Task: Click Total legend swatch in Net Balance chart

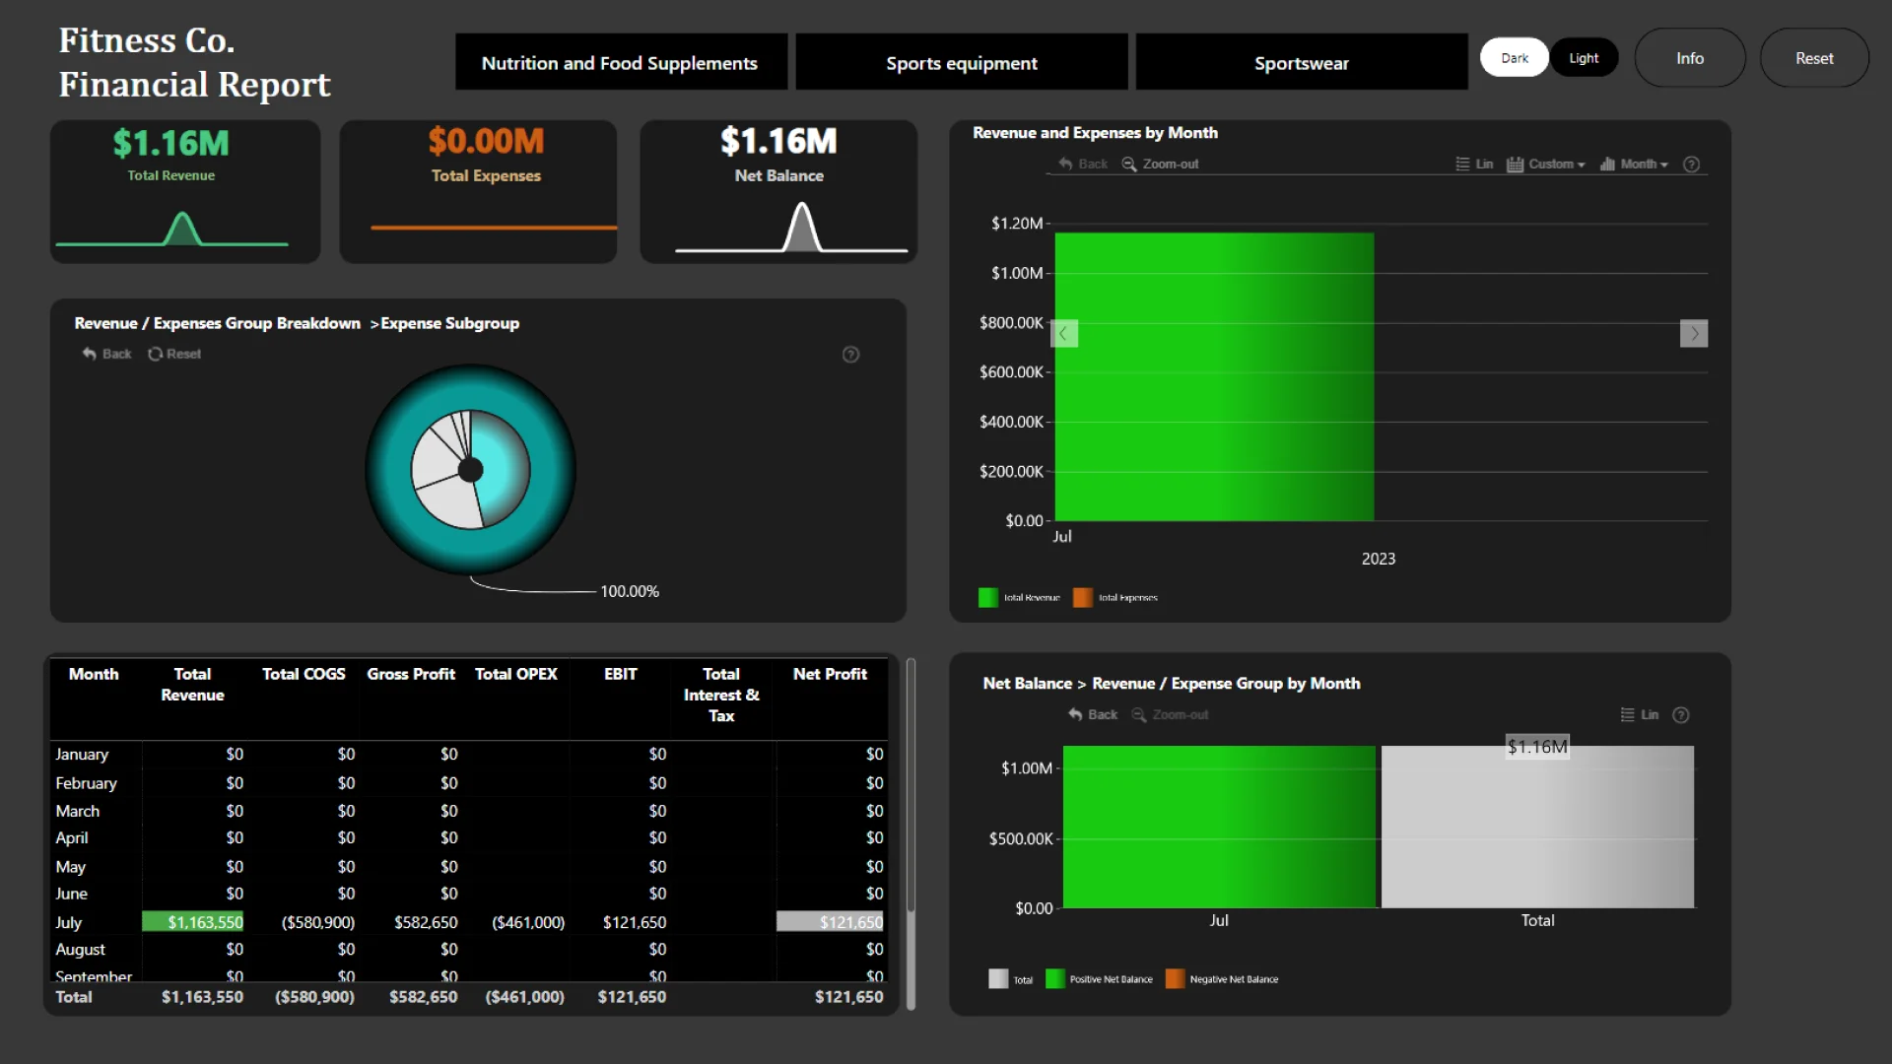Action: (998, 978)
